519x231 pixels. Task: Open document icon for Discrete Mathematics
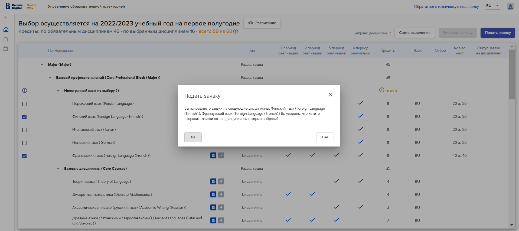213,194
